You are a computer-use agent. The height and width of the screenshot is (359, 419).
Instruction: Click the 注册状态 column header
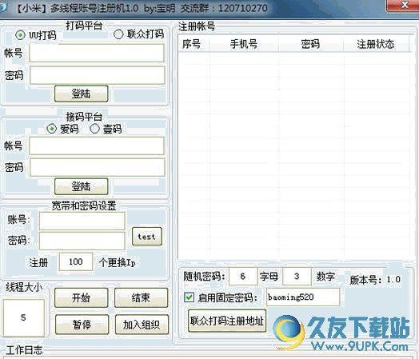[376, 44]
